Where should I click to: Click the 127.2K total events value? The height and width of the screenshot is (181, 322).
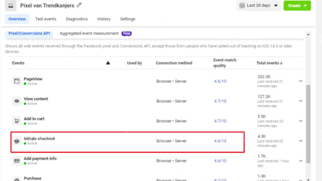pos(264,96)
